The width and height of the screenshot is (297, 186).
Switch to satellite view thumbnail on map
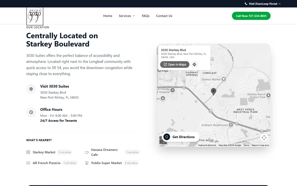pyautogui.click(x=163, y=140)
